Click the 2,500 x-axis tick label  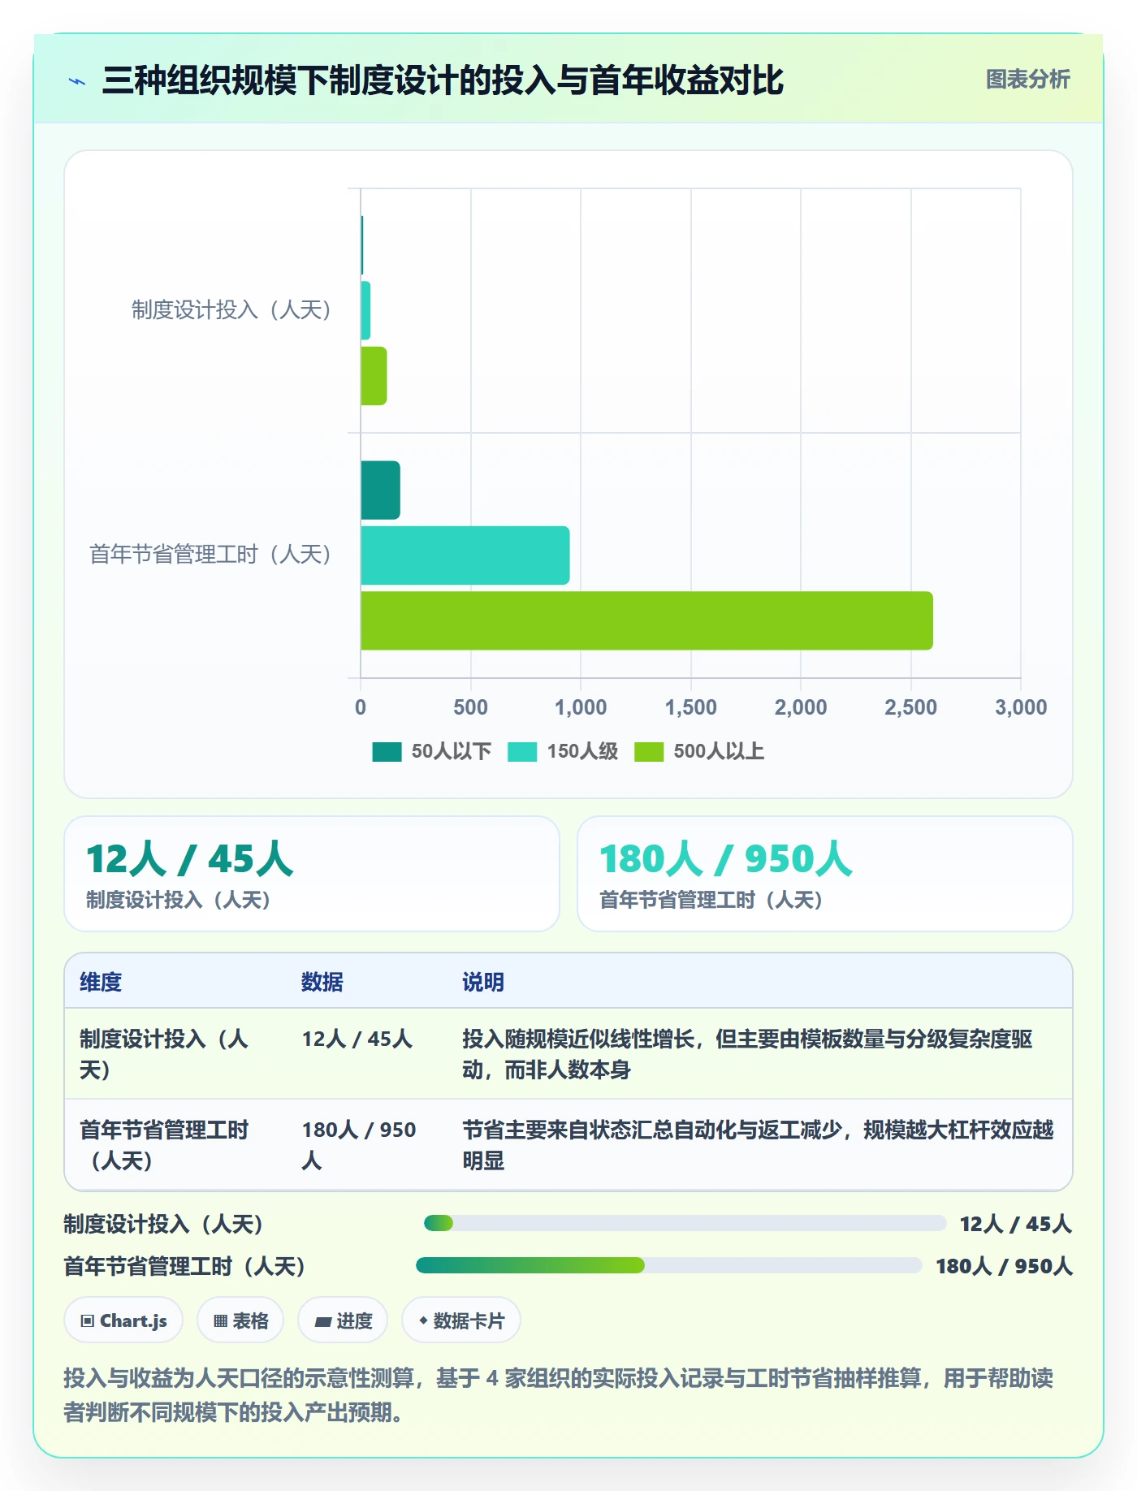[x=910, y=707]
